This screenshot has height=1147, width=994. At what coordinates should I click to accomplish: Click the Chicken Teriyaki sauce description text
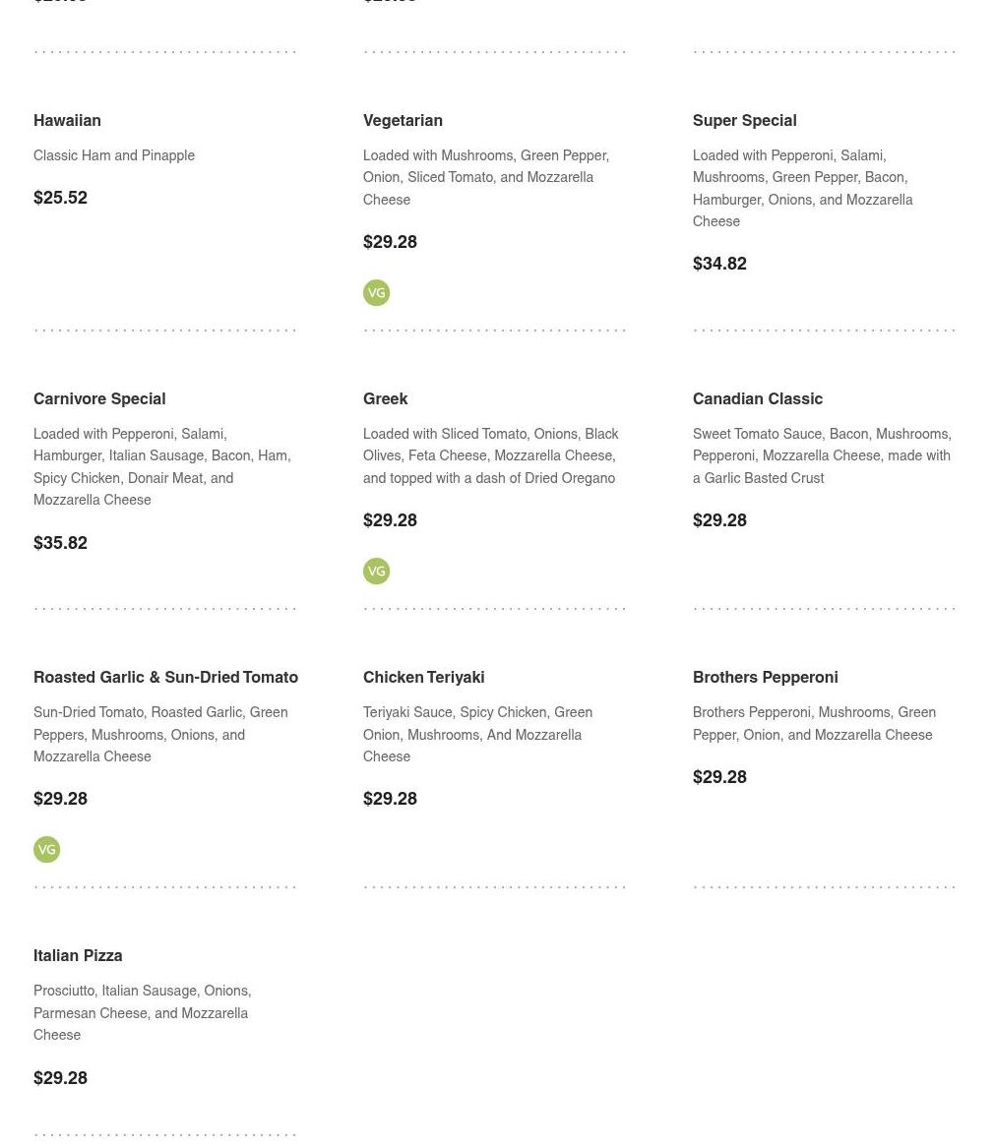pos(477,734)
